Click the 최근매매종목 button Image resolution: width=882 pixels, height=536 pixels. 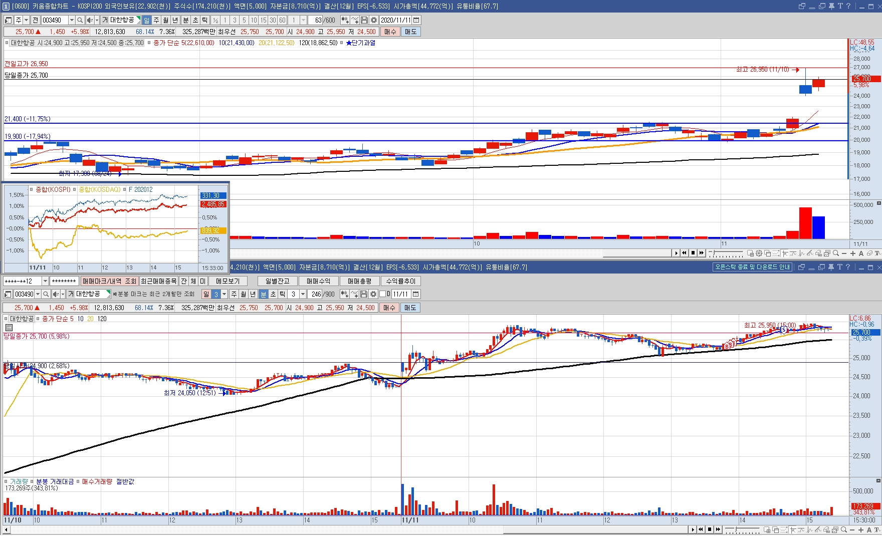[x=159, y=281]
